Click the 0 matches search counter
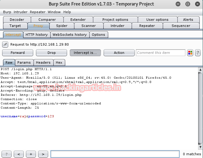Image resolution: width=203 pixels, height=158 pixels. 192,154
